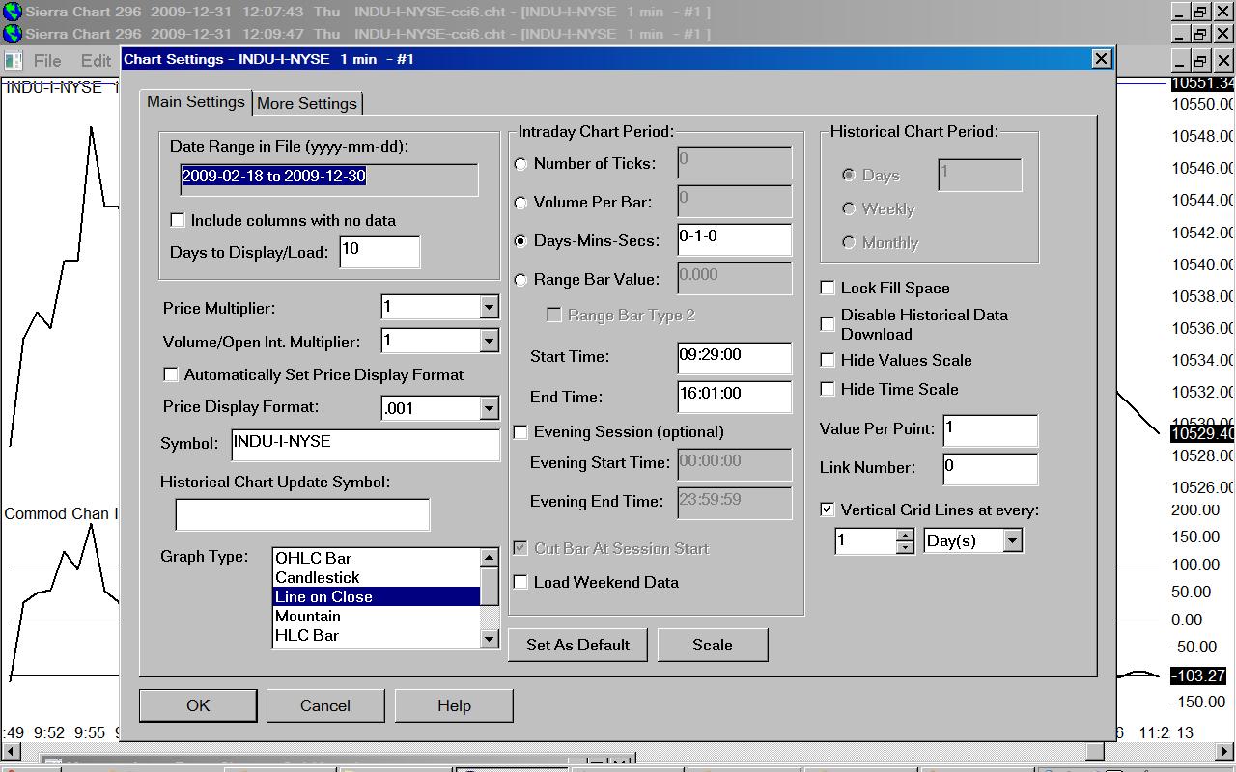Select Mountain graph type

pyautogui.click(x=377, y=616)
